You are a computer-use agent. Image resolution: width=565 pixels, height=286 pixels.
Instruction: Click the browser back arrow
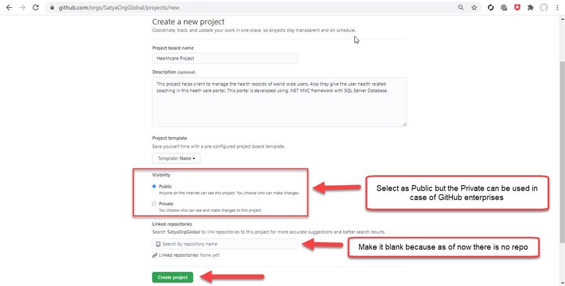[8, 8]
